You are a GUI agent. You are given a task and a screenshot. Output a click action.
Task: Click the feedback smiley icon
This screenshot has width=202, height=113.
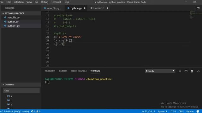pos(198,111)
